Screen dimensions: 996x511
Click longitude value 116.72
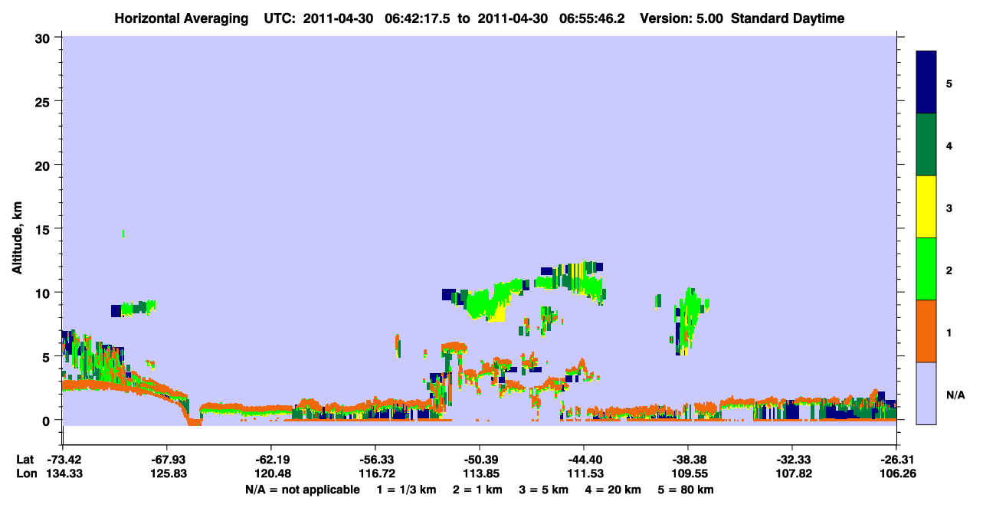pyautogui.click(x=375, y=474)
